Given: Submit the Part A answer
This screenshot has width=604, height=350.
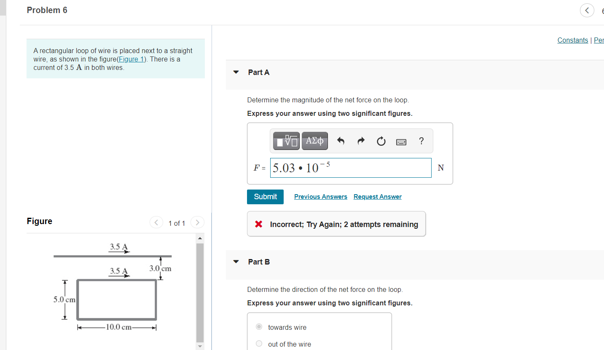Looking at the screenshot, I should (x=265, y=197).
